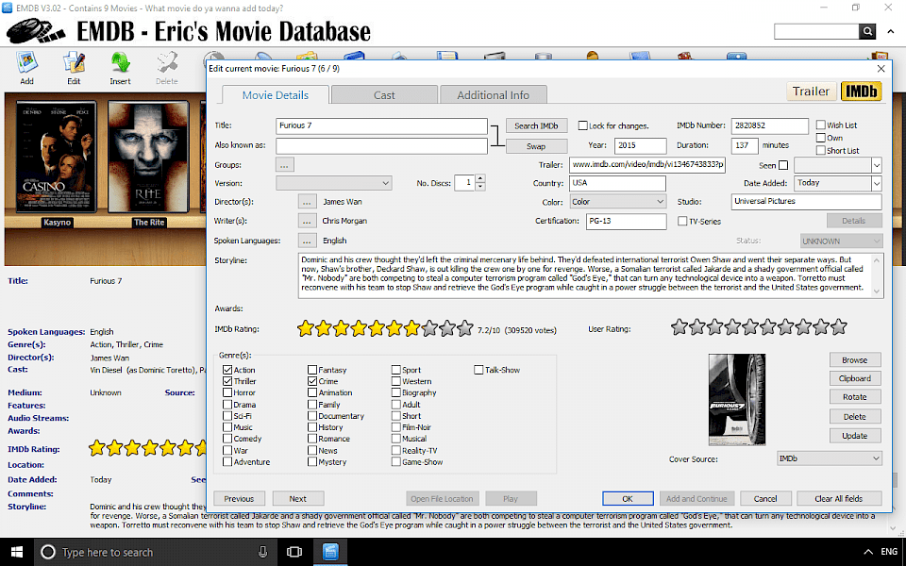Close the Edit current movie dialog
The width and height of the screenshot is (906, 566).
point(881,69)
